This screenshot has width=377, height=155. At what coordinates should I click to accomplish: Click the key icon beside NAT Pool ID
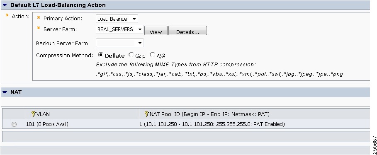[147, 114]
